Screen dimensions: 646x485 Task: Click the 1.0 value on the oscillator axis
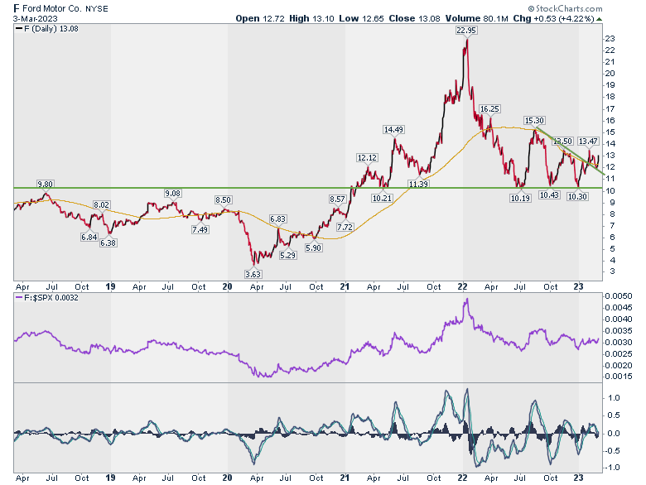click(614, 398)
